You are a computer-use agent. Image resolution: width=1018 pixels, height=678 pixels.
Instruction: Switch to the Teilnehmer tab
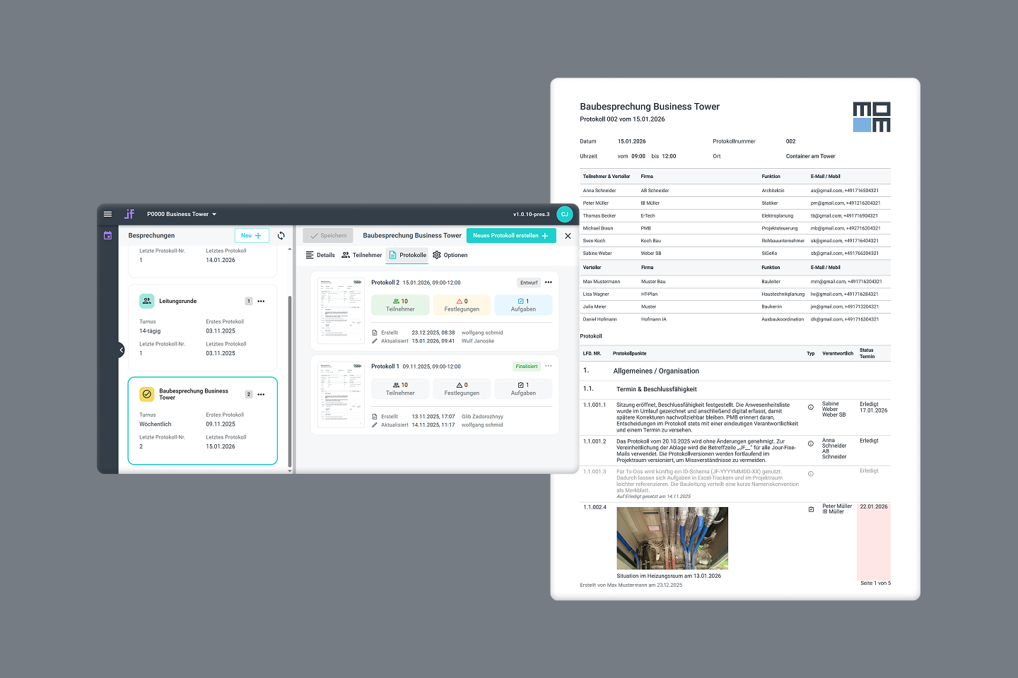point(361,255)
